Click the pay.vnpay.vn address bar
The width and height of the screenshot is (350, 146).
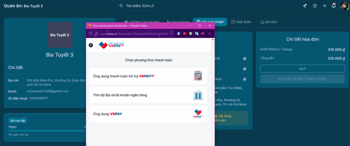134,34
